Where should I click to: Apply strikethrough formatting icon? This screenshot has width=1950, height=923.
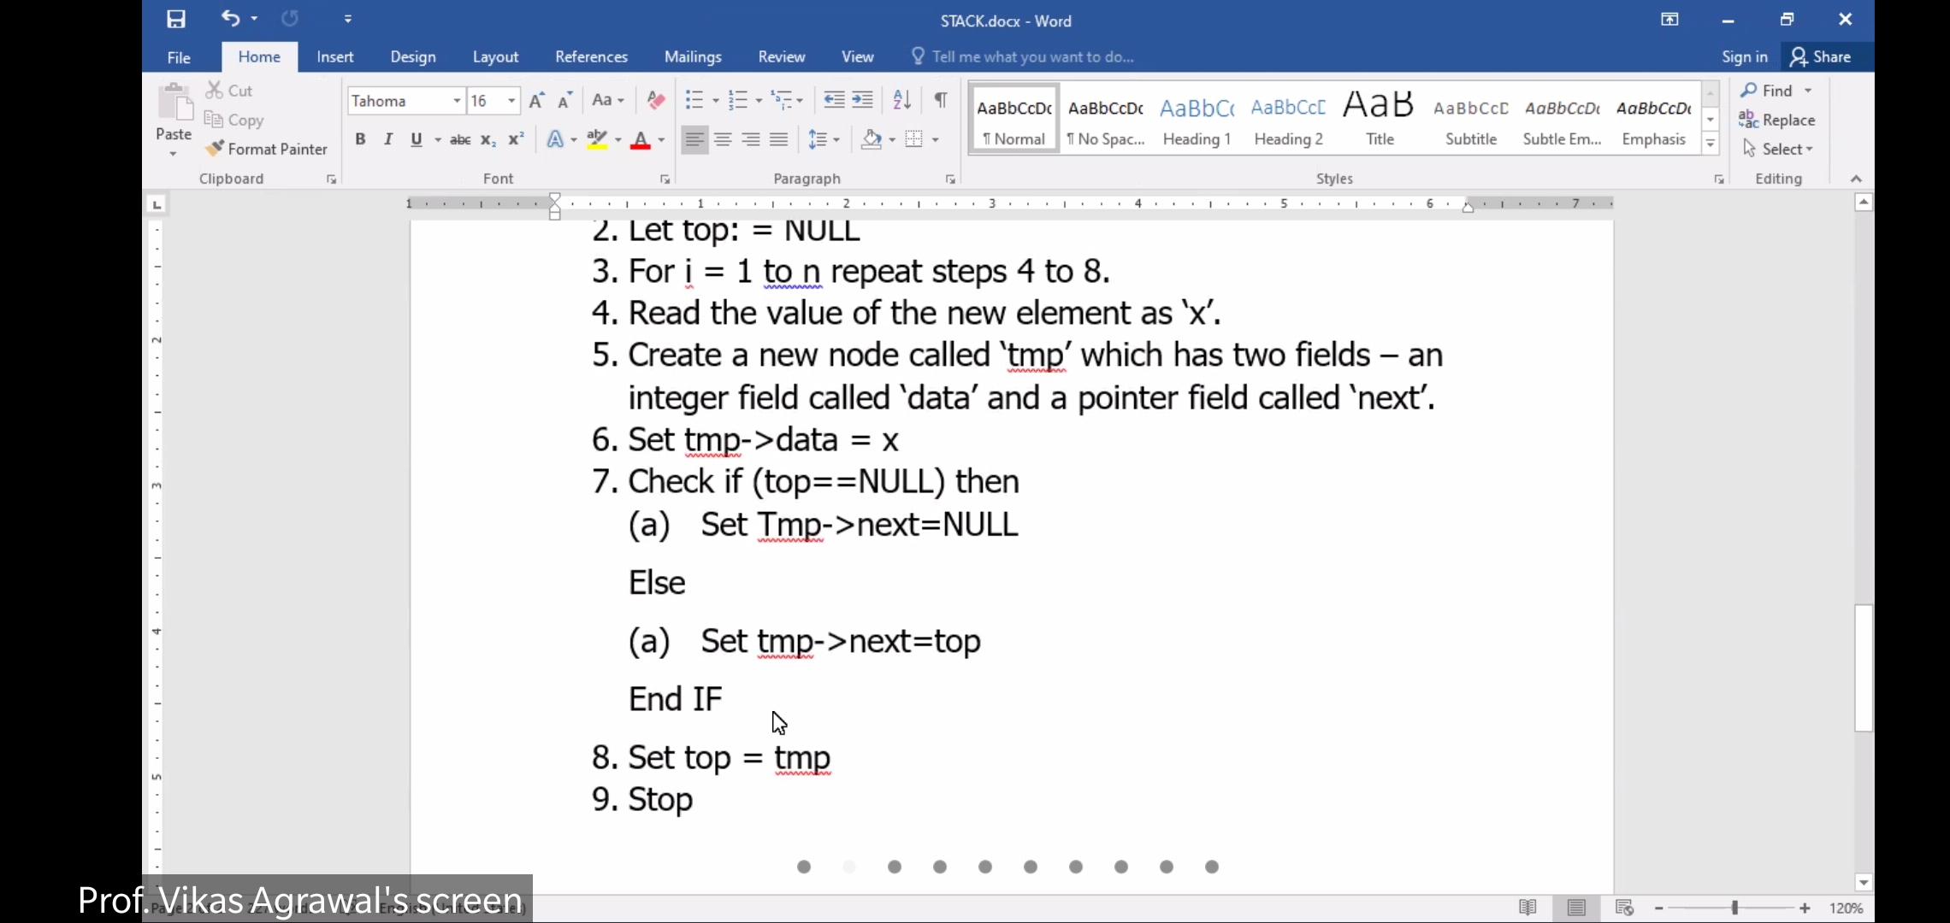[460, 140]
